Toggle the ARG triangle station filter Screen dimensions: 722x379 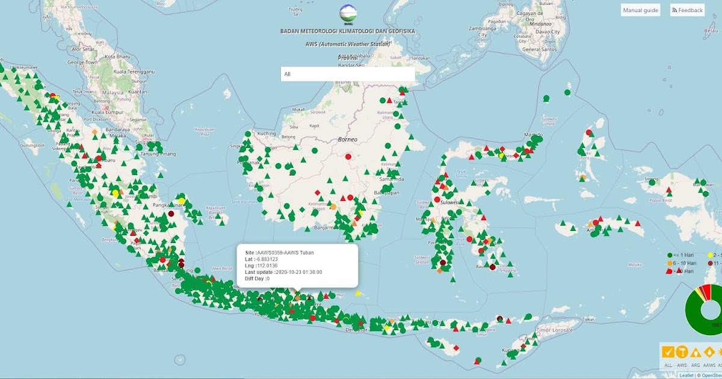point(696,351)
